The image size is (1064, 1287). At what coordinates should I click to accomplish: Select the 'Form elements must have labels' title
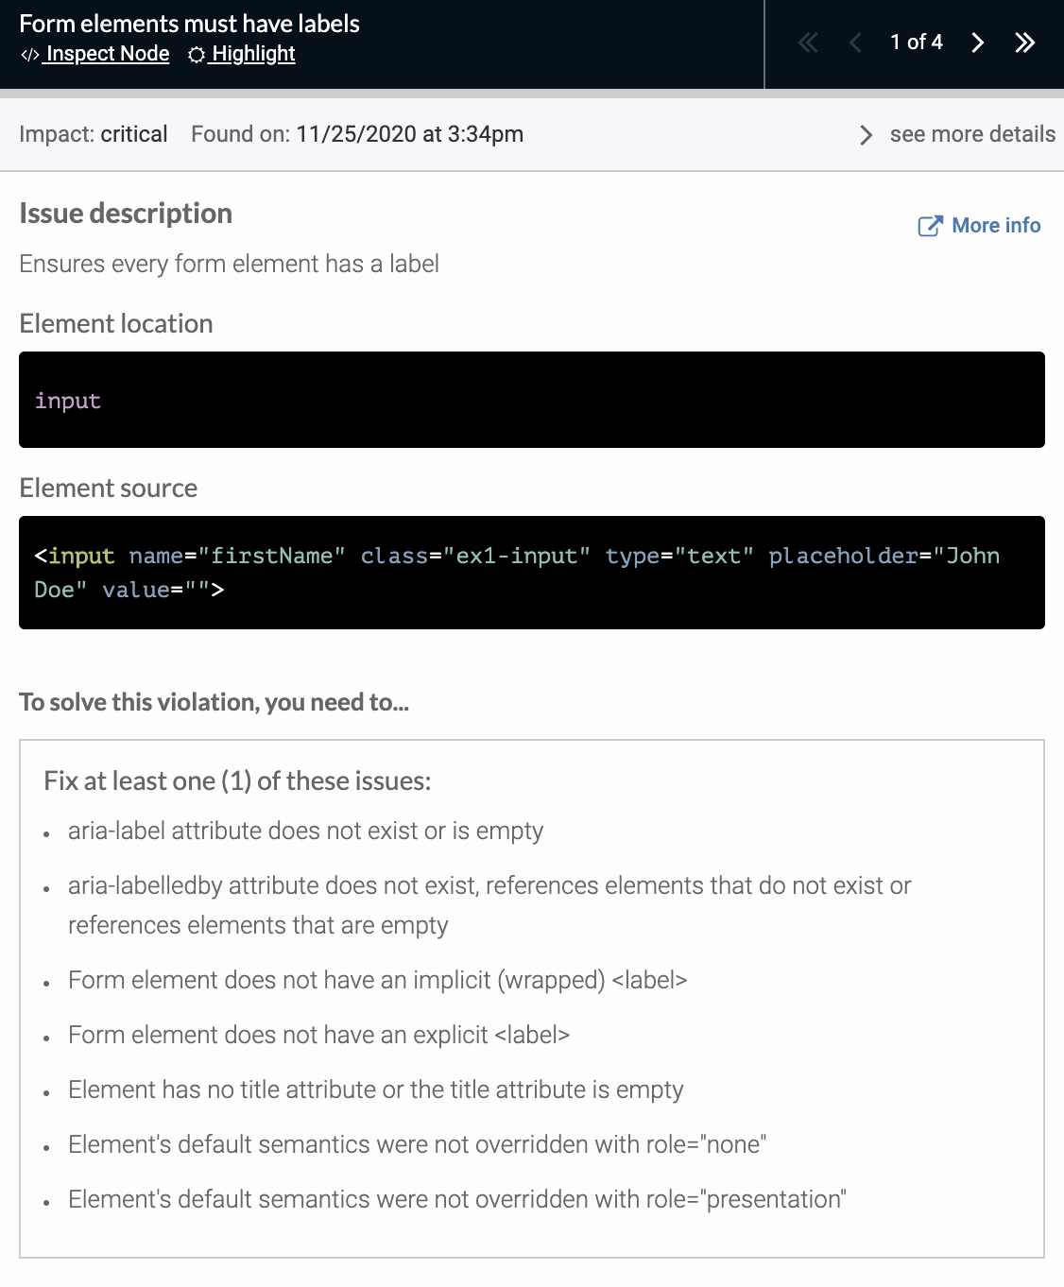click(190, 24)
